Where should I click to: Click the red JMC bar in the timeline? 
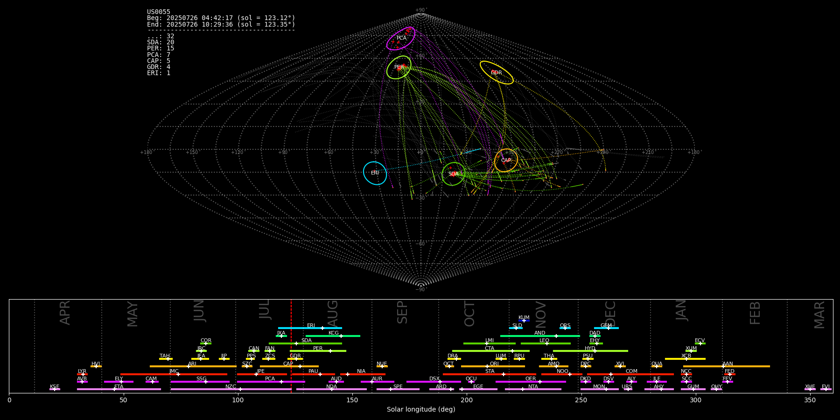[x=174, y=374]
